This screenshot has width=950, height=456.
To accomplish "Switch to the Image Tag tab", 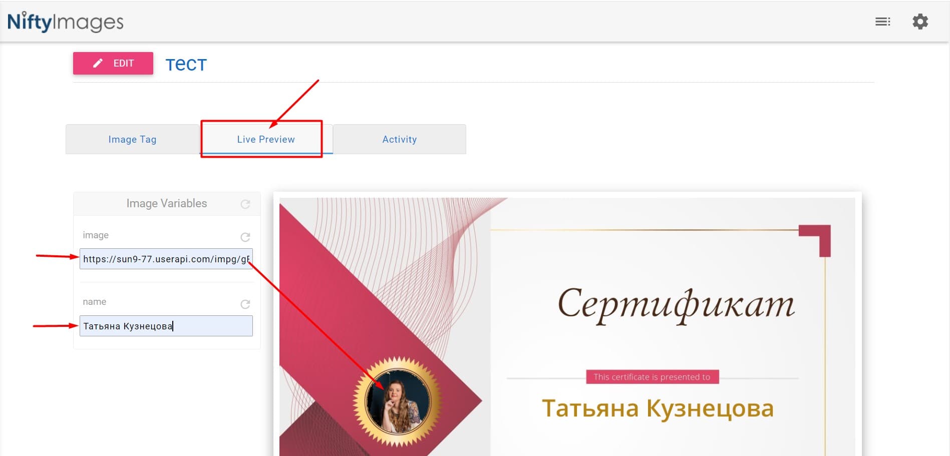I will click(x=132, y=139).
